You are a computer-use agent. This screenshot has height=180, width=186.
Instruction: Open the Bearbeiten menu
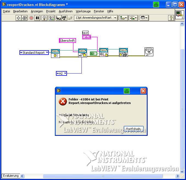click(x=20, y=12)
